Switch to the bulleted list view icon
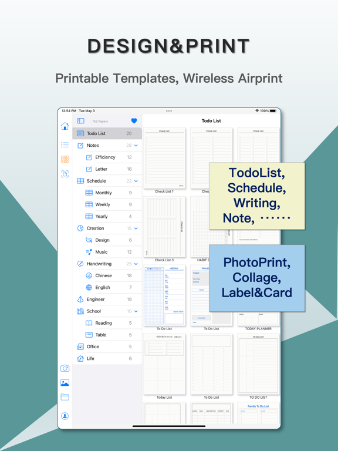This screenshot has width=338, height=451. pyautogui.click(x=65, y=144)
